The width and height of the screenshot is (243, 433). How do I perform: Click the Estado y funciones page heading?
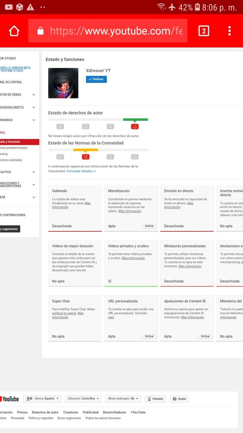click(65, 60)
